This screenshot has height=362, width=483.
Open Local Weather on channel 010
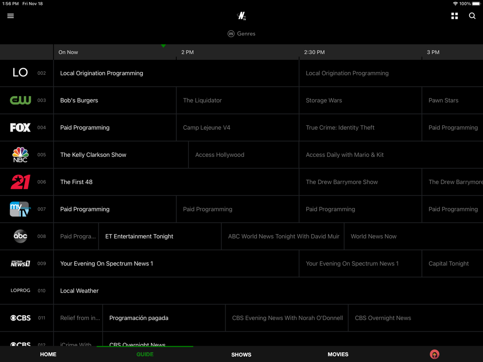(268, 291)
